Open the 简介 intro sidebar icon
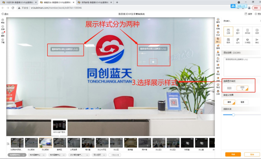The height and width of the screenshot is (159, 261). point(218,60)
